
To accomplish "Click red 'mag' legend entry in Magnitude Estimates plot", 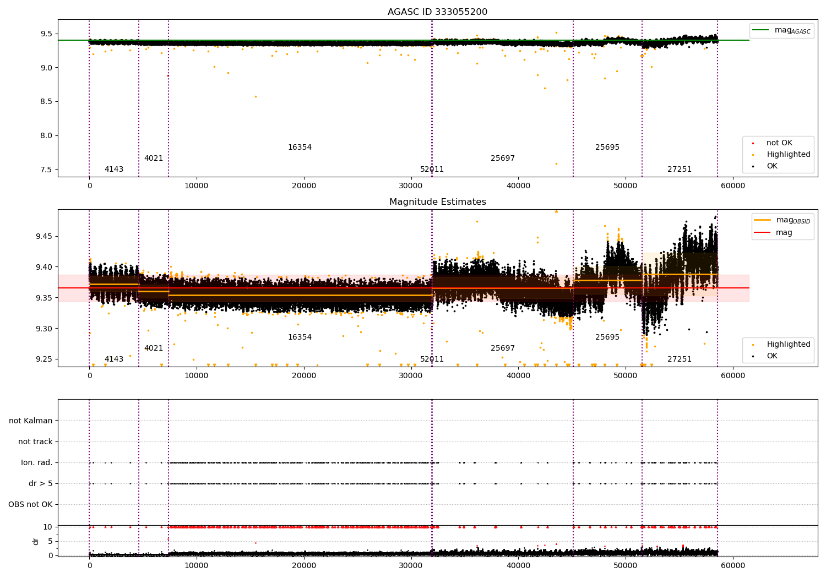I will tap(774, 232).
